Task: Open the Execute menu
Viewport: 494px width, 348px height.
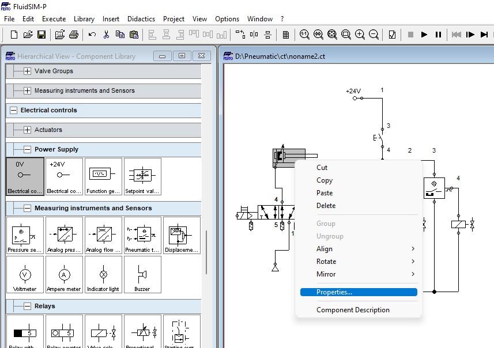Action: (54, 19)
